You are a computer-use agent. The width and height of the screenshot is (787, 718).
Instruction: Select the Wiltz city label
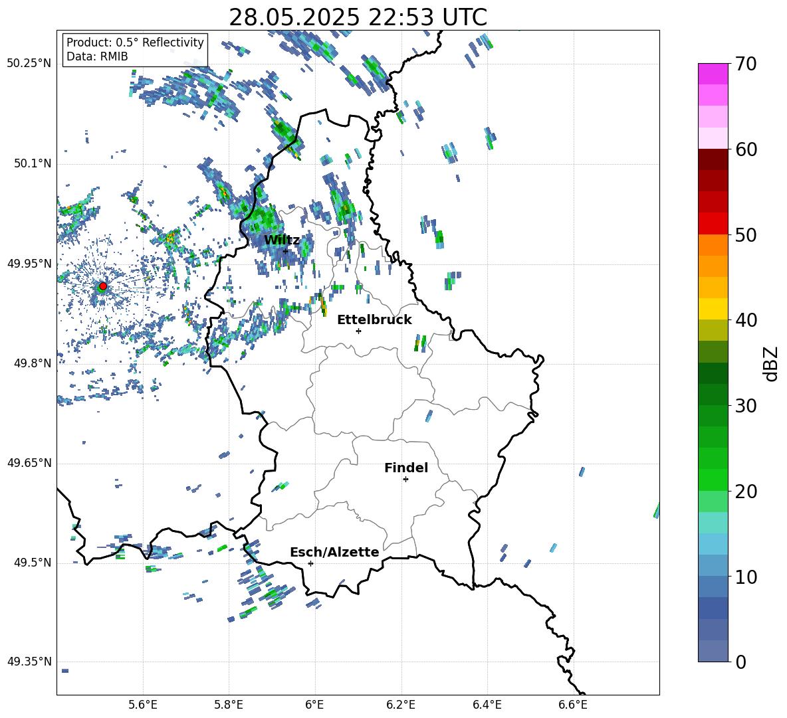282,240
